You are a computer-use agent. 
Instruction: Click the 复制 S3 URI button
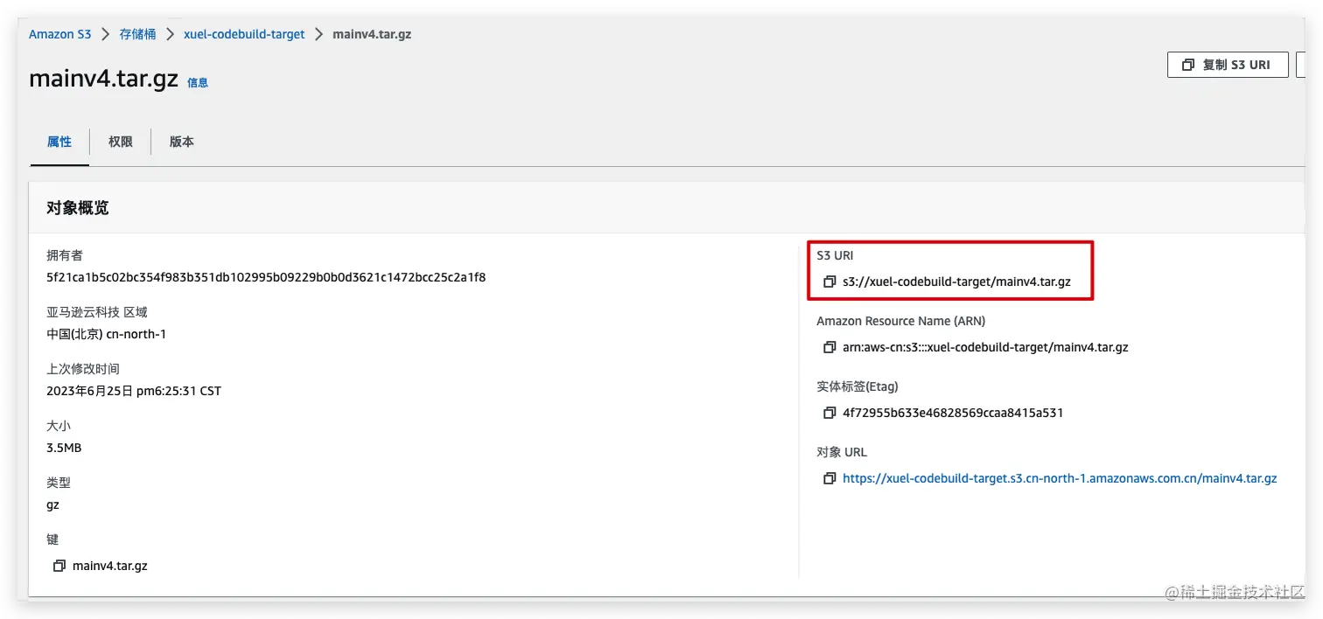pyautogui.click(x=1228, y=65)
